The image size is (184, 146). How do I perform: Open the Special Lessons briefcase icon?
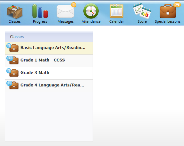pyautogui.click(x=168, y=11)
